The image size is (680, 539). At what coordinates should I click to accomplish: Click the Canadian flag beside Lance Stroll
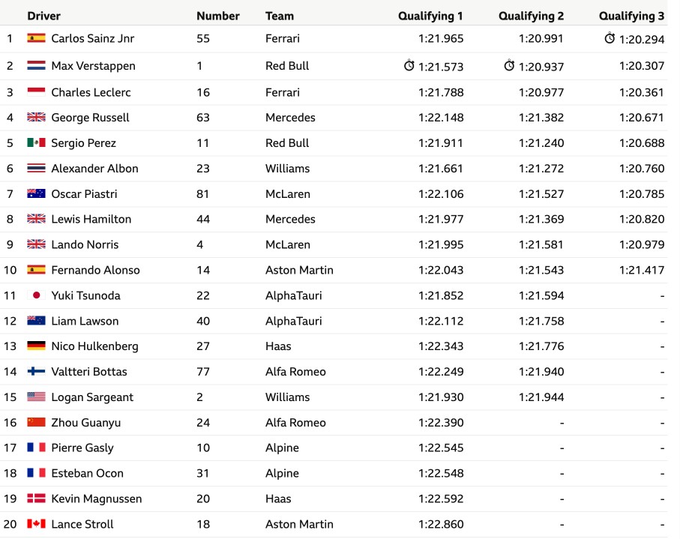[36, 524]
